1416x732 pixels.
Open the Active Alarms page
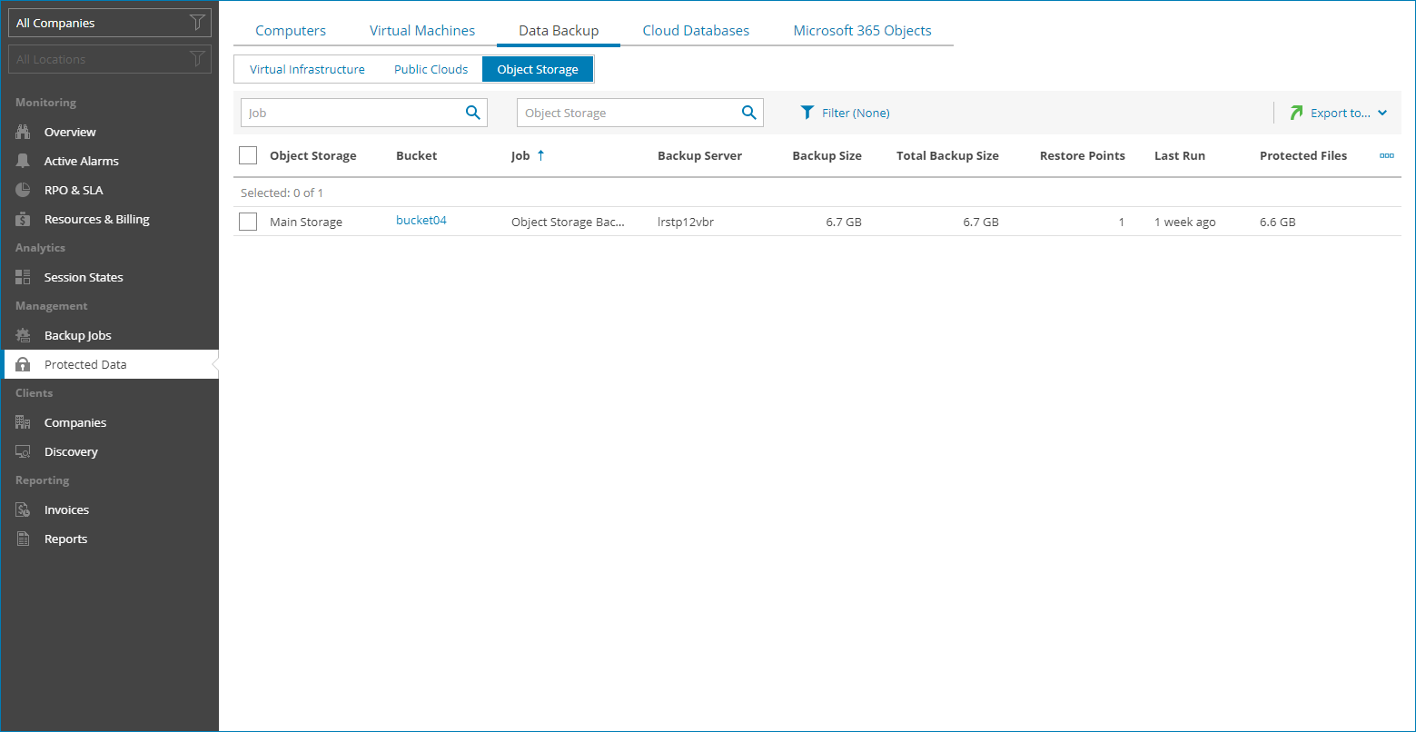coord(81,160)
